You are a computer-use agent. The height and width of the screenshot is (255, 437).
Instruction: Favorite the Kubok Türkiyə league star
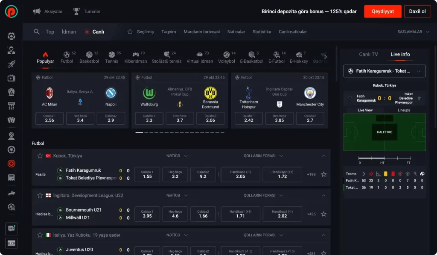[40, 156]
